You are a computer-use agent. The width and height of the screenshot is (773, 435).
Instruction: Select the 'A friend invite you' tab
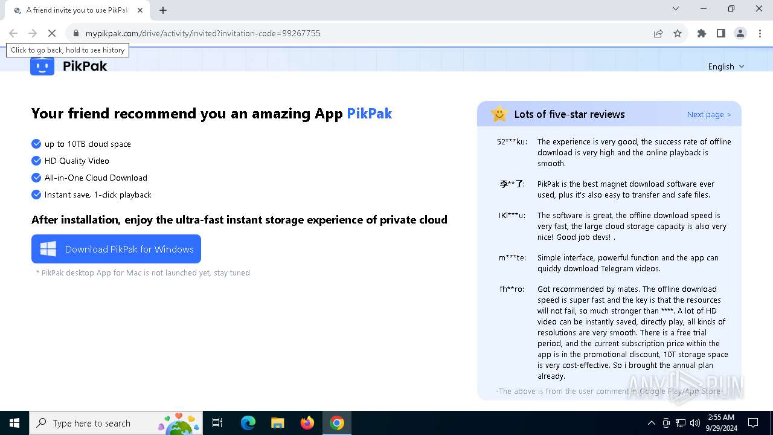click(x=77, y=10)
